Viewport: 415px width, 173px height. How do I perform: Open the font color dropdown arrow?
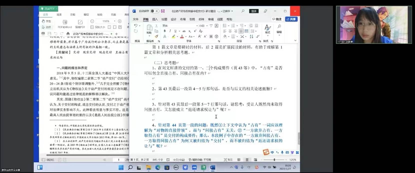coord(186,37)
